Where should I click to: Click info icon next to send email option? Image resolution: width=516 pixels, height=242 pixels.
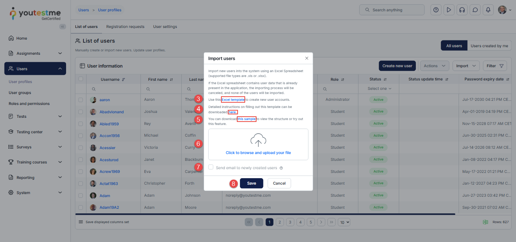(x=281, y=168)
